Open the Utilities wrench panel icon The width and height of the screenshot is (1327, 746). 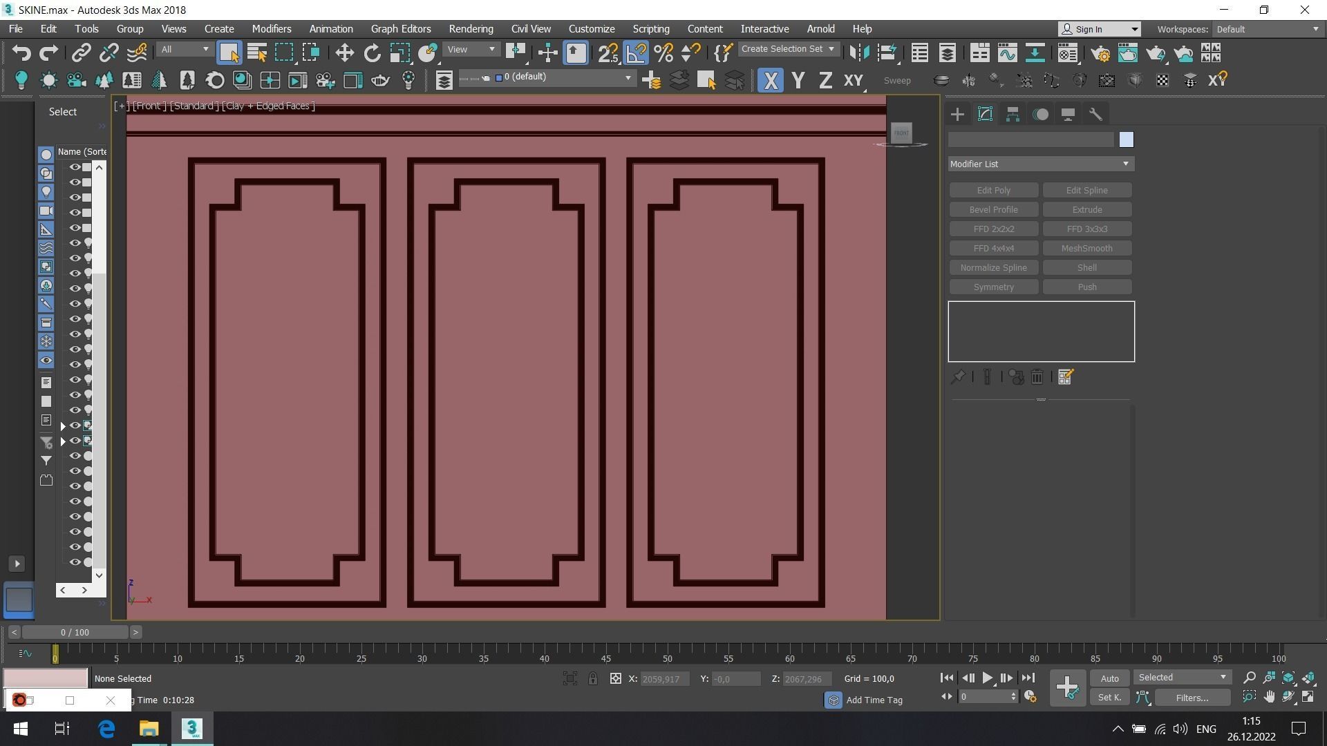[1095, 115]
